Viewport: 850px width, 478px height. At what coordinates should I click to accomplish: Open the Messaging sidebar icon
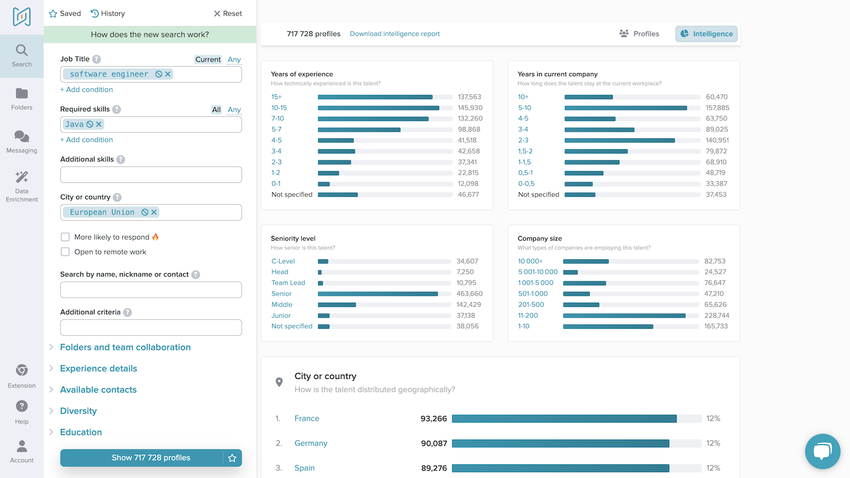(x=22, y=137)
